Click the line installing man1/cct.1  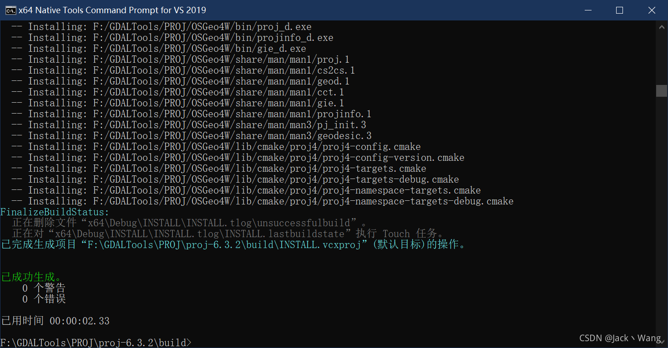[178, 92]
